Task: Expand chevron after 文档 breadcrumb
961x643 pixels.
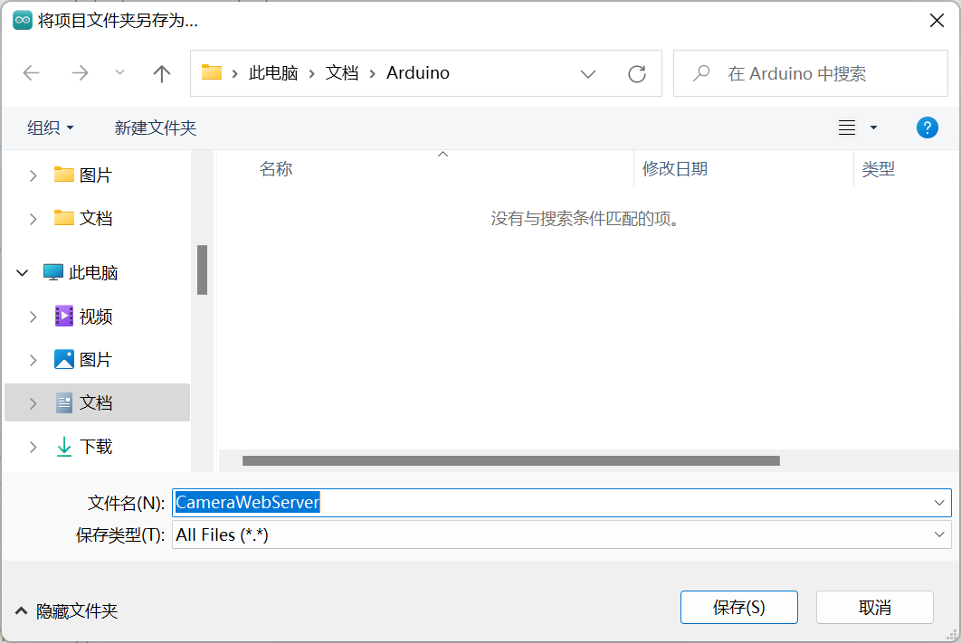Action: 372,74
